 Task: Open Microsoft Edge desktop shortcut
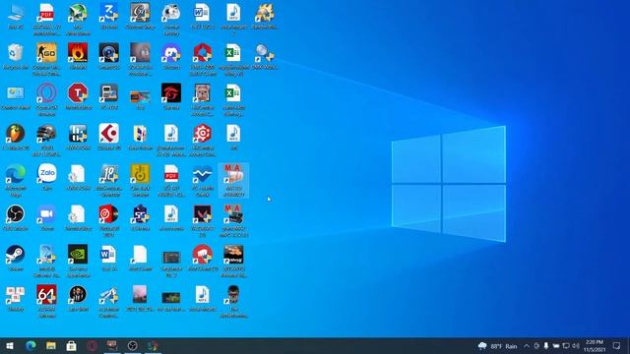16,180
